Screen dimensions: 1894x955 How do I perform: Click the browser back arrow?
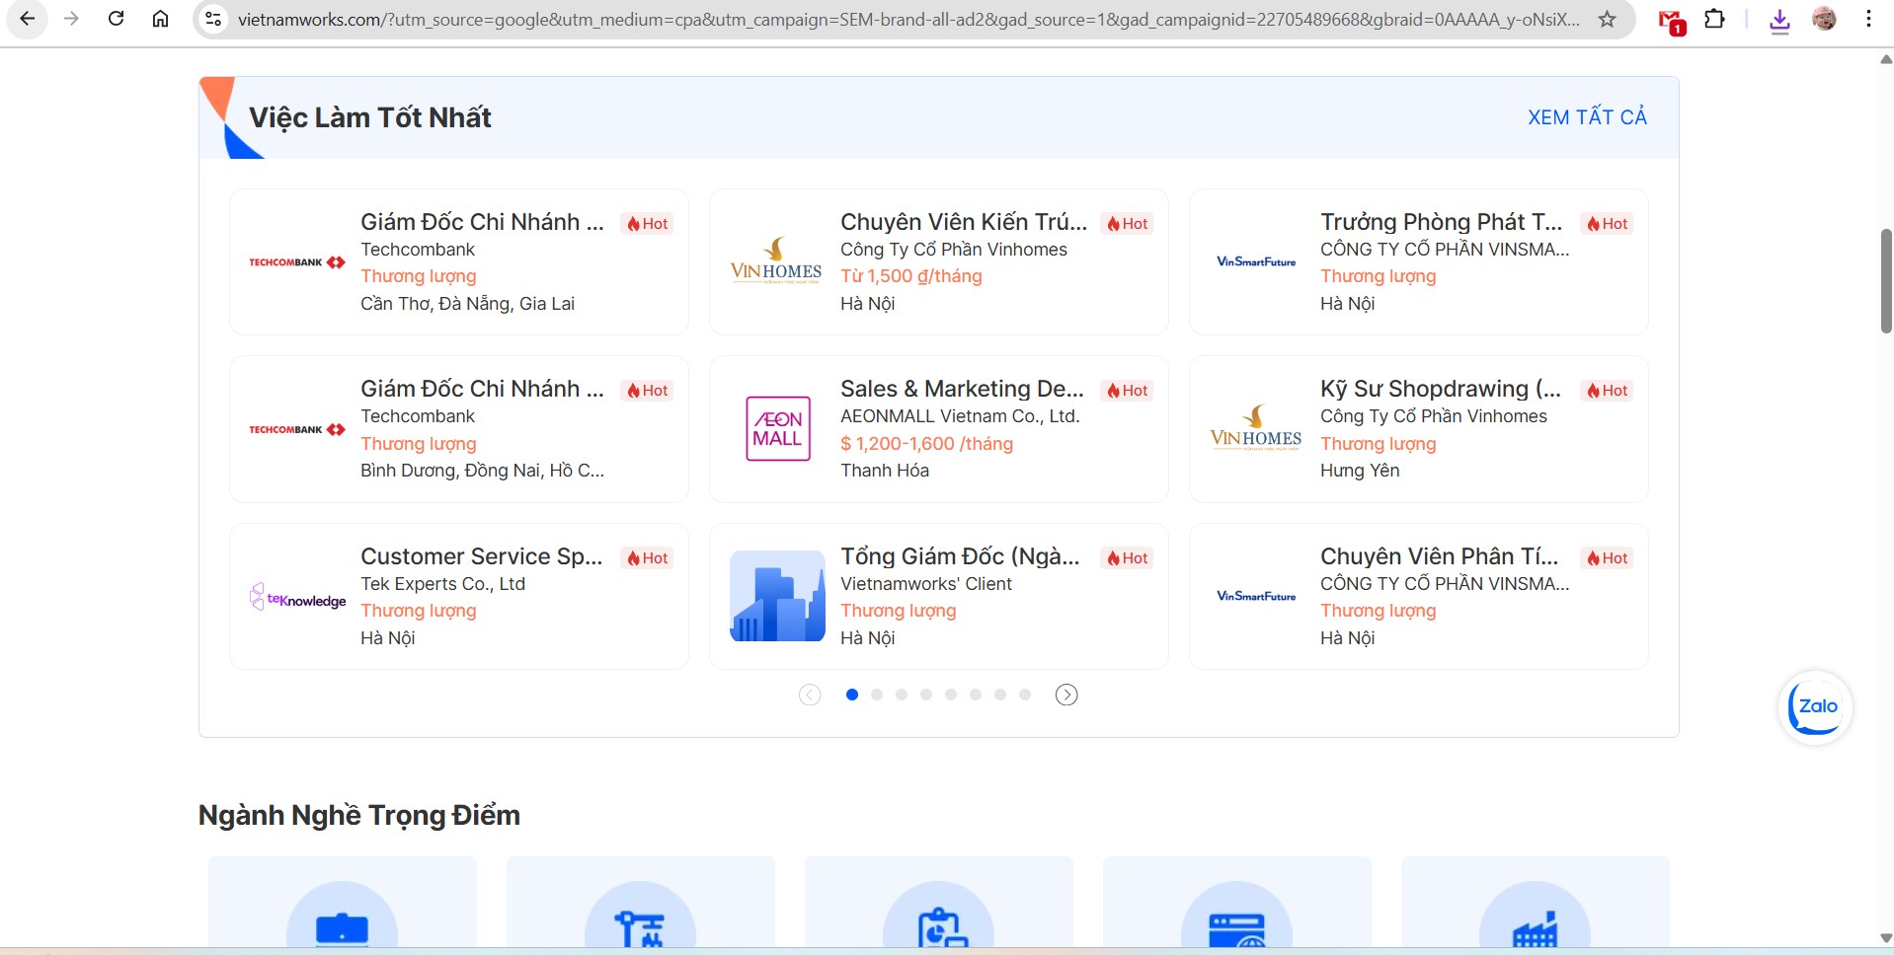(x=27, y=19)
